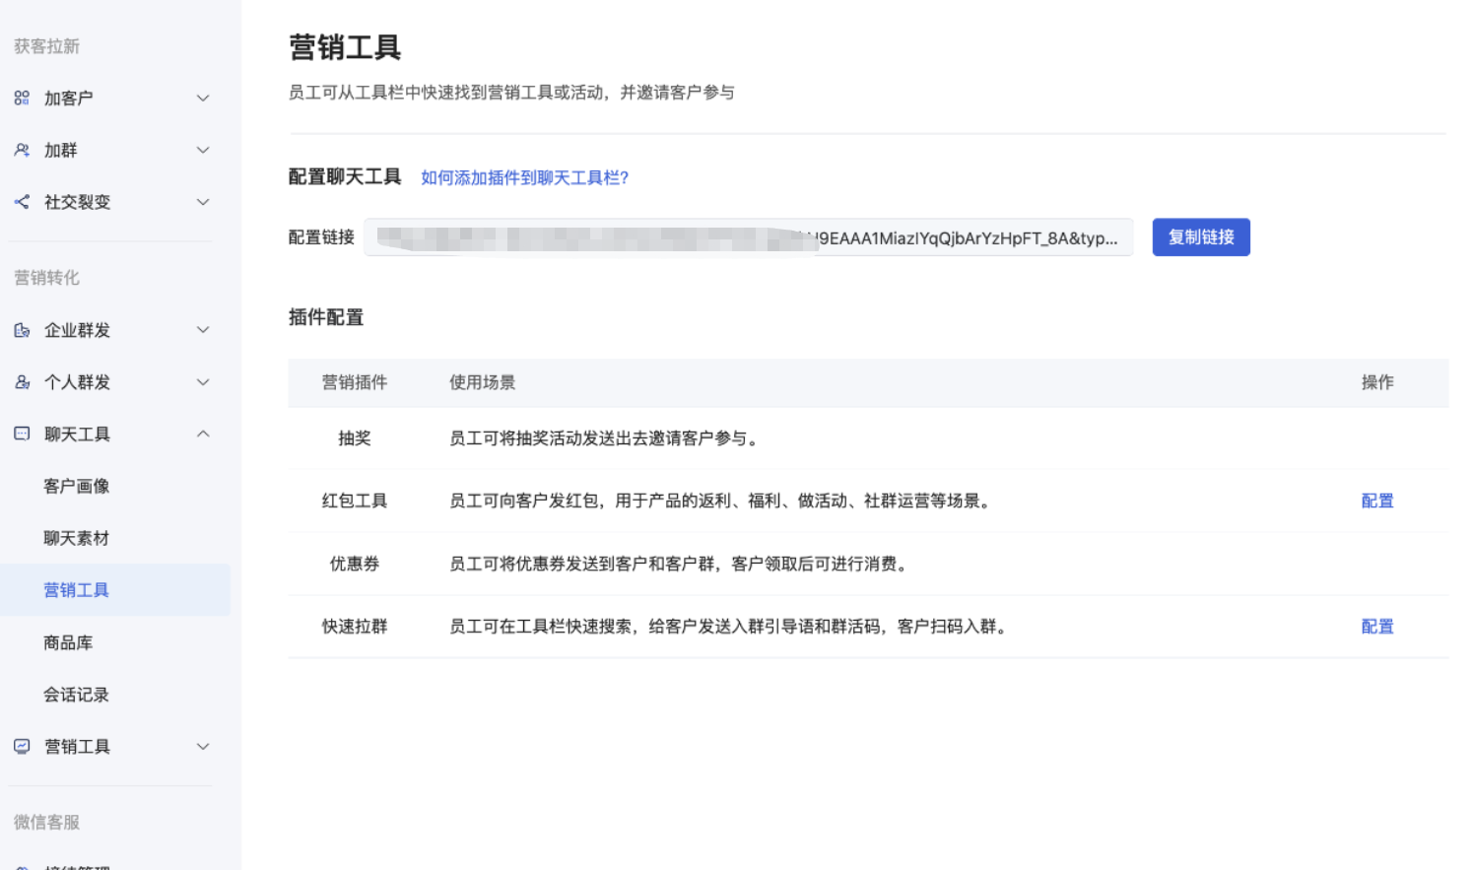This screenshot has height=870, width=1473.
Task: Click the 加客户 sidebar icon
Action: [22, 98]
